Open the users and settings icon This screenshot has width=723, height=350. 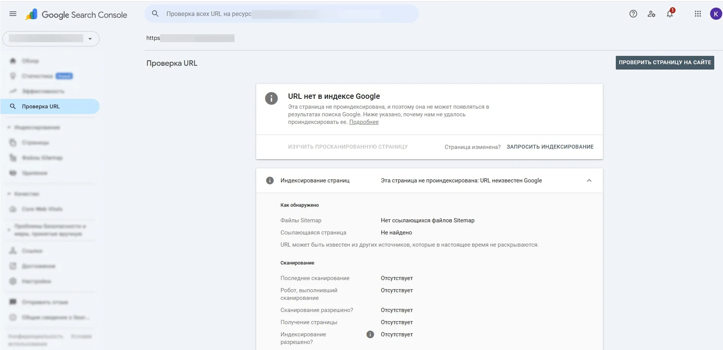pyautogui.click(x=651, y=14)
